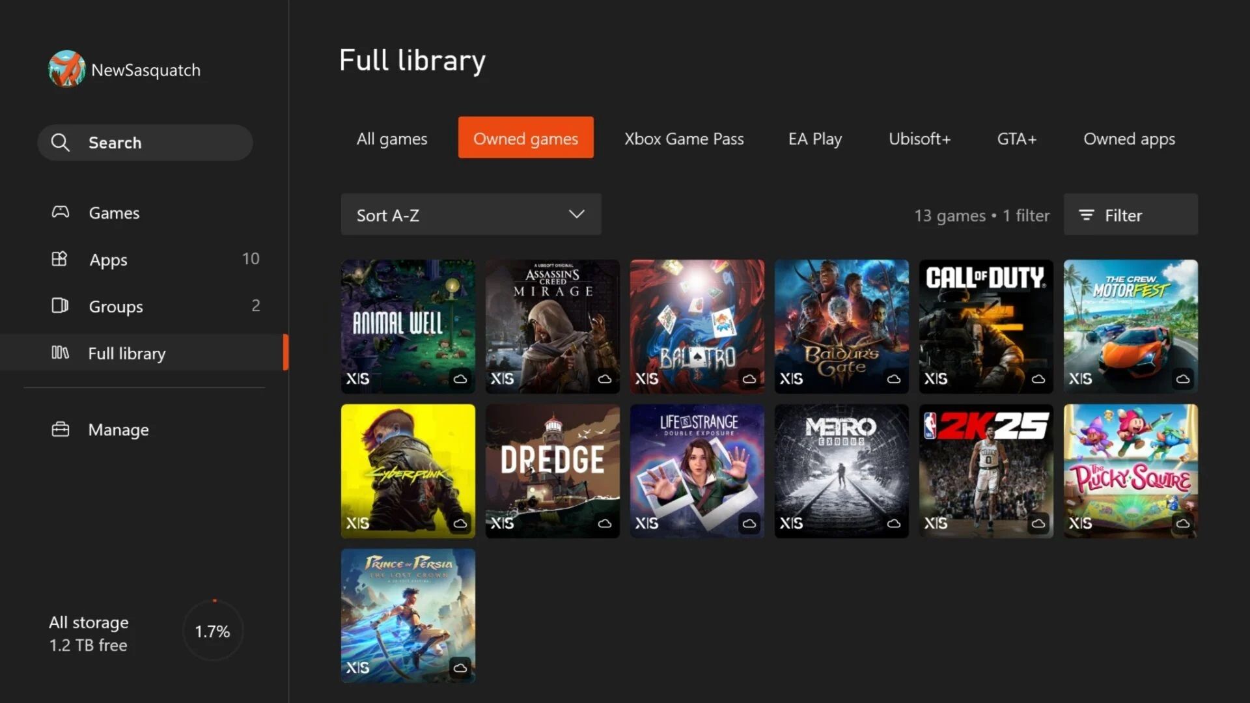Open The Plucky Squire game tile

pyautogui.click(x=1131, y=471)
